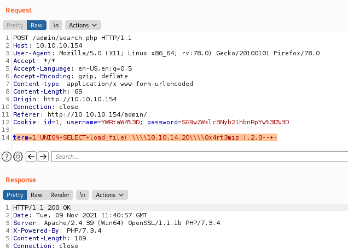This screenshot has width=348, height=248.
Task: Select the Response Pretty tab
Action: pyautogui.click(x=15, y=195)
